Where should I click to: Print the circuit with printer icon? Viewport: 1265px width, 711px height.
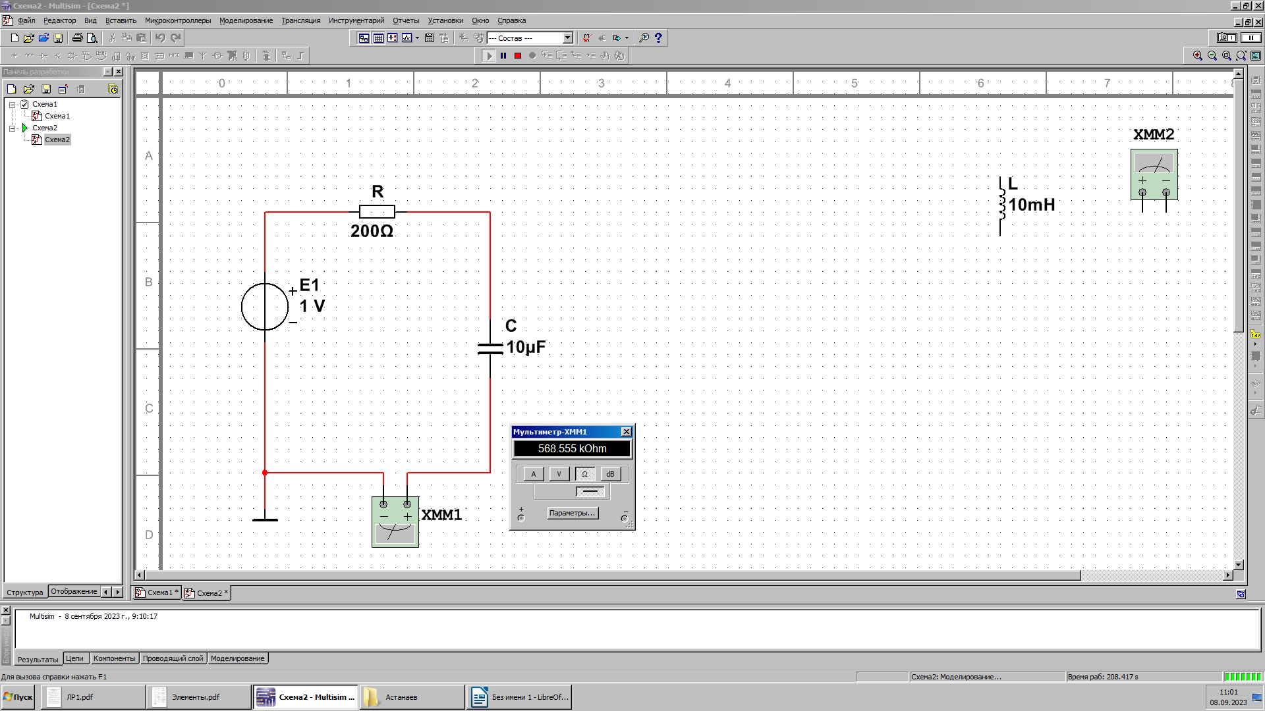[77, 38]
